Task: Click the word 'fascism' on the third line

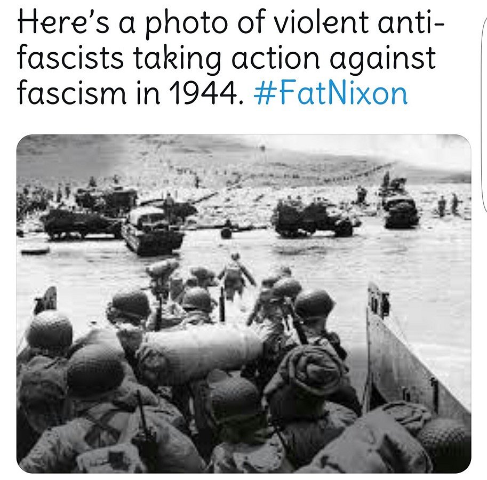Action: [x=72, y=93]
